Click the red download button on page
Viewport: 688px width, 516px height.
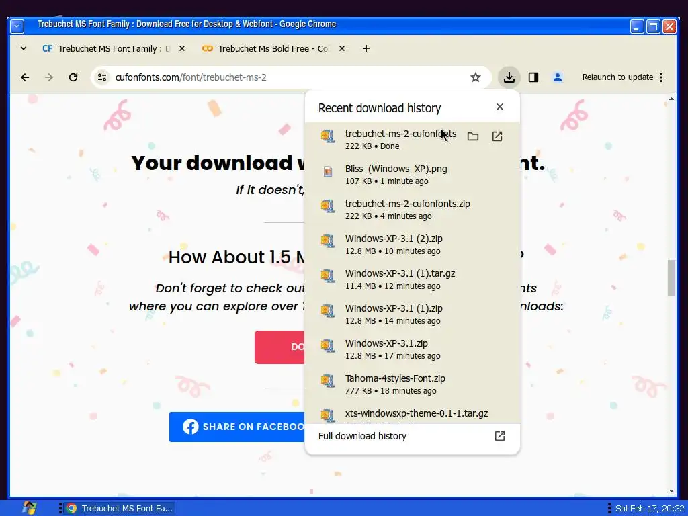280,347
